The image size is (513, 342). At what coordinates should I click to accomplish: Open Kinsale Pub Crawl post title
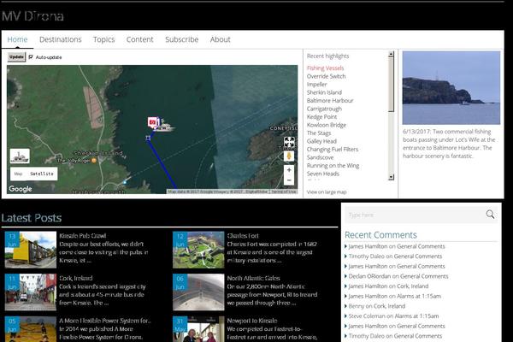coord(83,236)
